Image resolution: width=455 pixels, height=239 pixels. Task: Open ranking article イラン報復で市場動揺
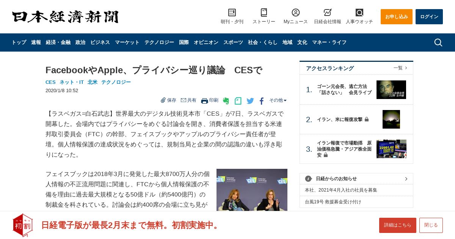344,149
